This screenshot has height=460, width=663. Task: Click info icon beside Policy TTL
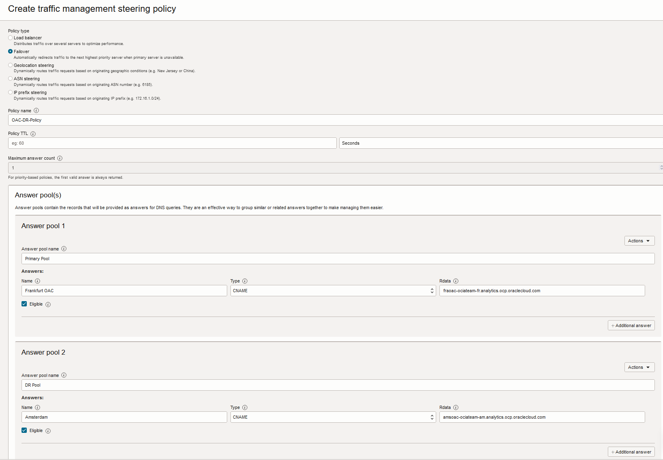coord(33,134)
